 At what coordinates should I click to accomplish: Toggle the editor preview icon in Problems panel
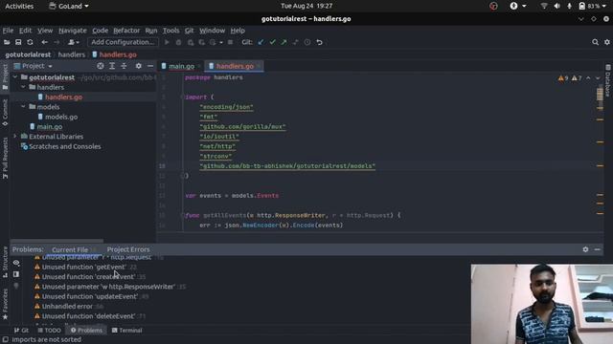16,274
